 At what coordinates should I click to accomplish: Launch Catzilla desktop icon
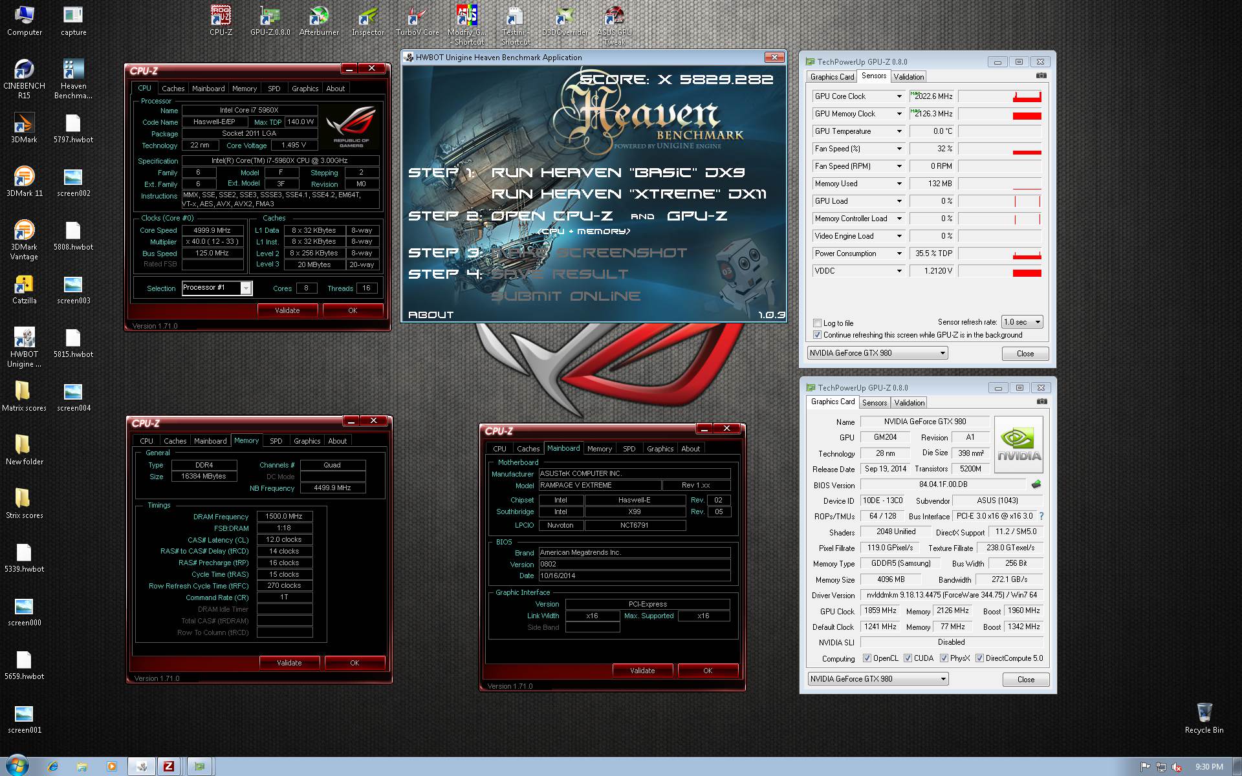24,288
